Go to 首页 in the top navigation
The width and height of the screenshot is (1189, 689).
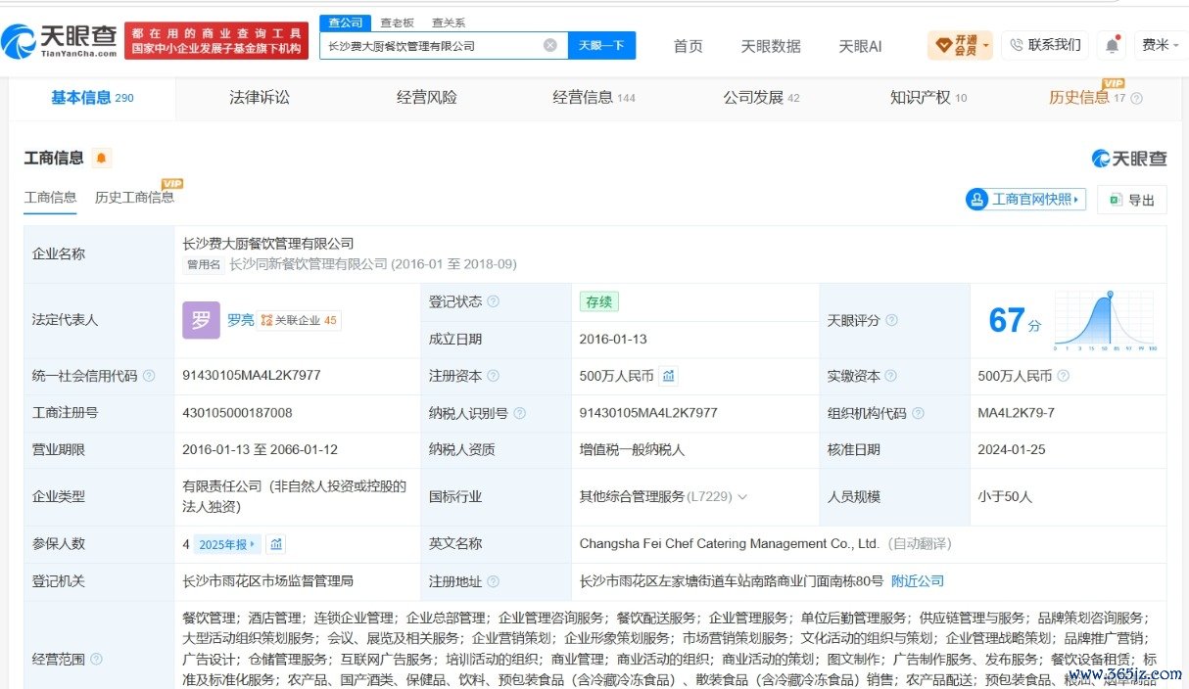pos(688,45)
